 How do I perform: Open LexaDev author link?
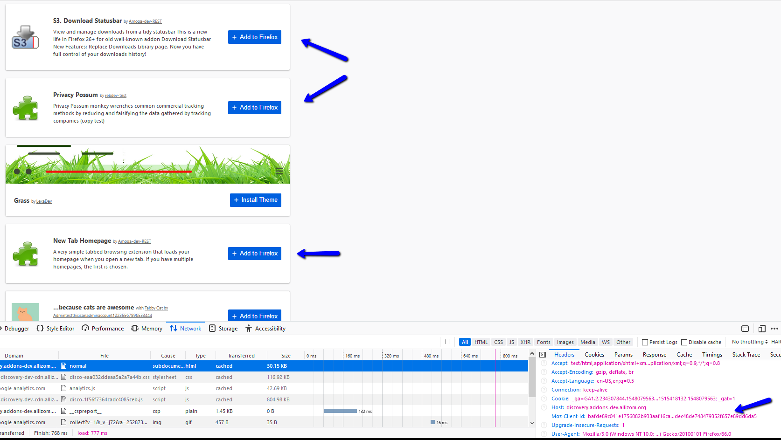(x=44, y=201)
